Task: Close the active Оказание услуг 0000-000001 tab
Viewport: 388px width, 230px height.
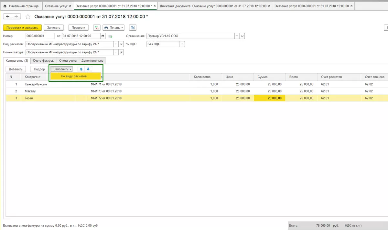Action: (155, 6)
